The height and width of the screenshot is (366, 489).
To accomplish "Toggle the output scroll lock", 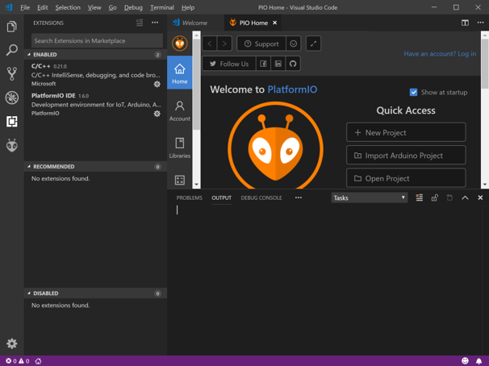I will [434, 198].
